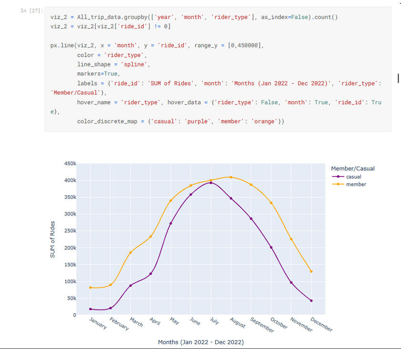The width and height of the screenshot is (401, 349).
Task: Select the member November data point
Action: [291, 239]
